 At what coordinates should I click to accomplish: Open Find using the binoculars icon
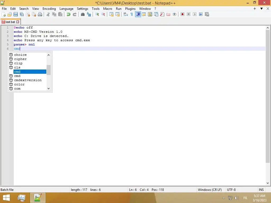coord(83,14)
